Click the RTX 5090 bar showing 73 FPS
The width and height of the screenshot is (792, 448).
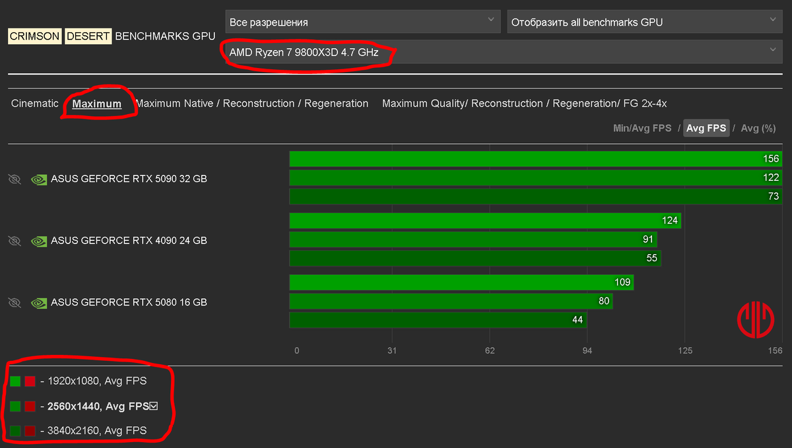point(536,196)
